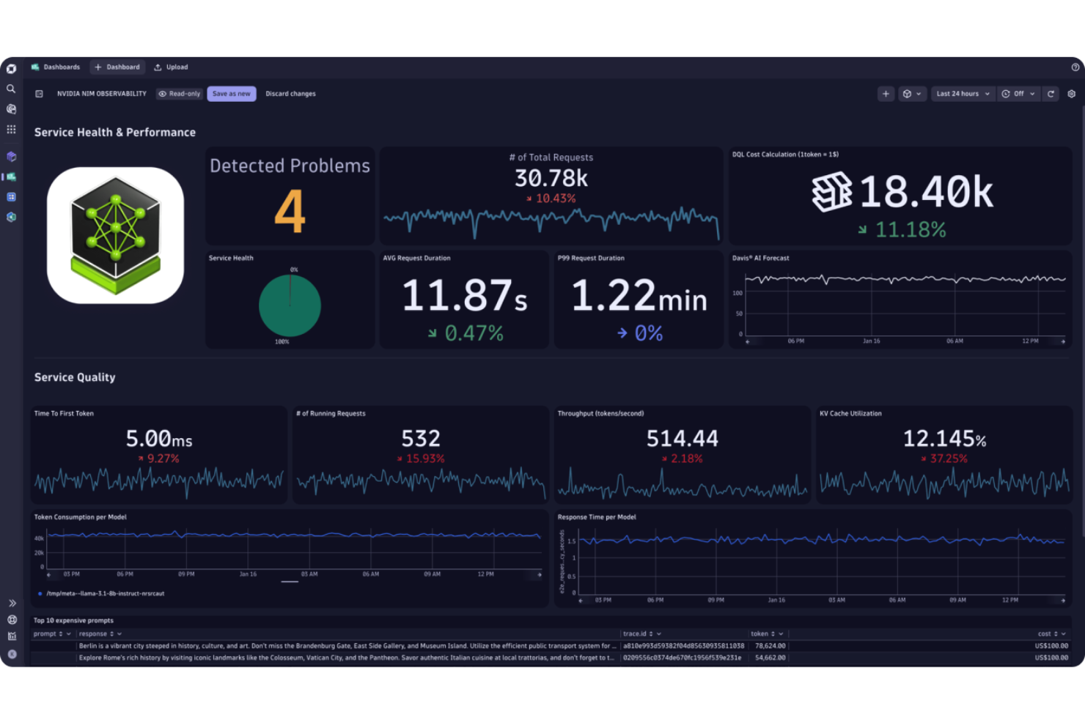The image size is (1085, 723).
Task: Click the Service Health pie chart
Action: tap(290, 305)
